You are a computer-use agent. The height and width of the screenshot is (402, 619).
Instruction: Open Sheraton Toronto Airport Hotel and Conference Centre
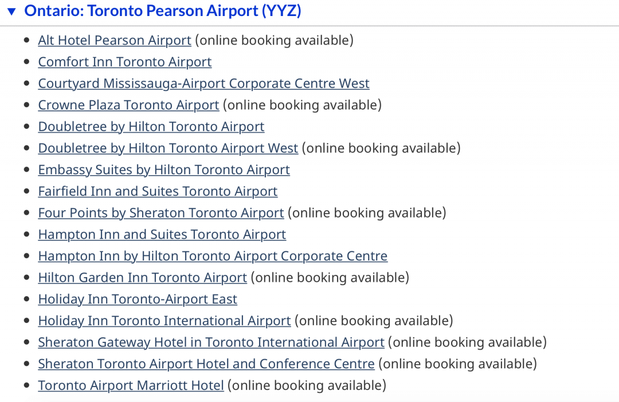point(206,364)
